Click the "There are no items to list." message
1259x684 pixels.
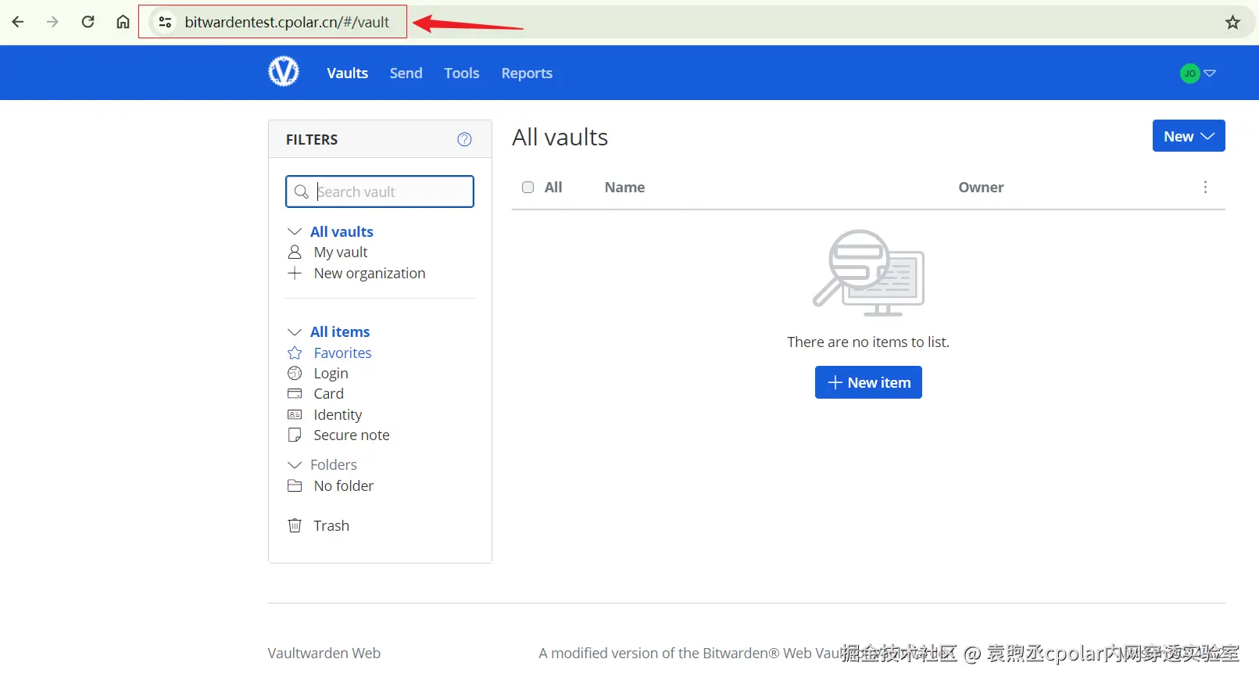click(868, 342)
